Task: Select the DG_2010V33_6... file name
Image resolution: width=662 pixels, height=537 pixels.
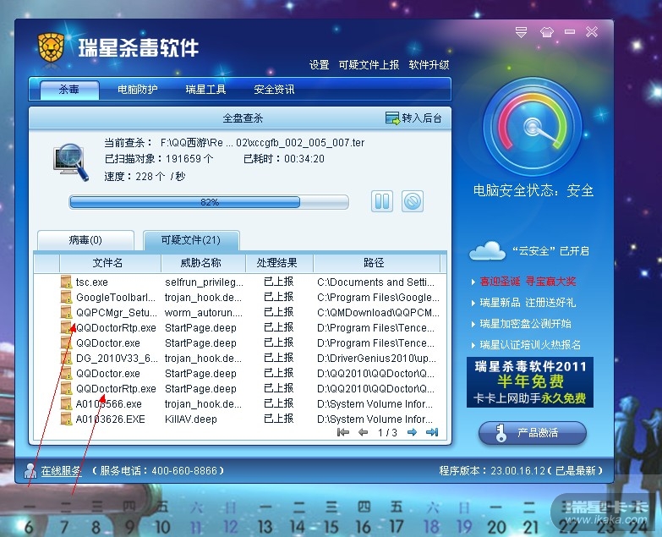Action: pyautogui.click(x=117, y=358)
